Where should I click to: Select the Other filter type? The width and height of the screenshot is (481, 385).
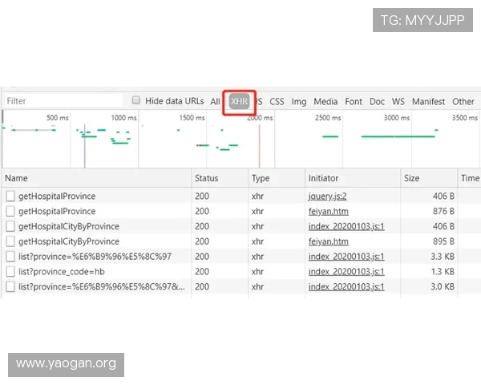[463, 102]
